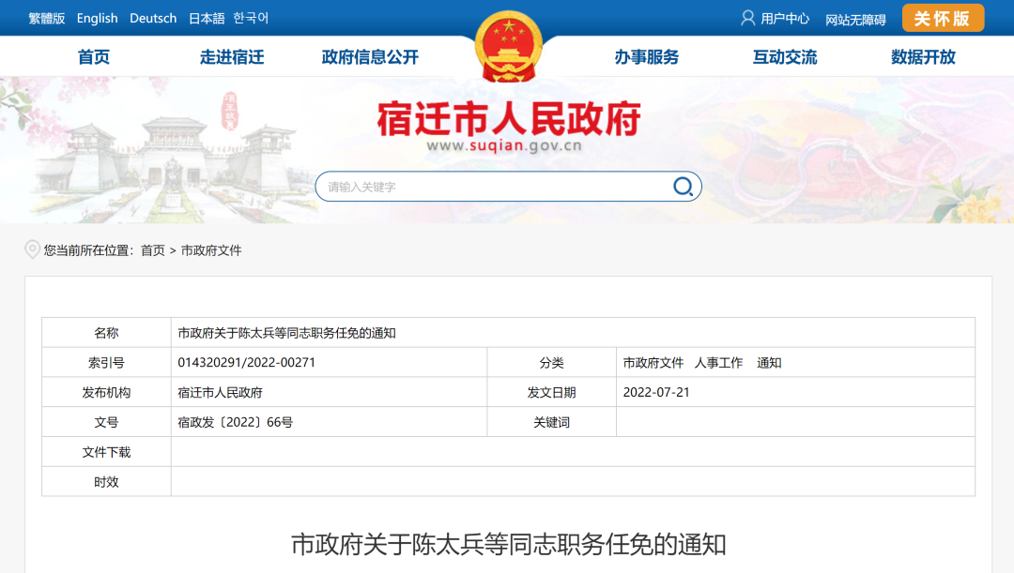Open the 首页 navigation tab

pyautogui.click(x=94, y=57)
